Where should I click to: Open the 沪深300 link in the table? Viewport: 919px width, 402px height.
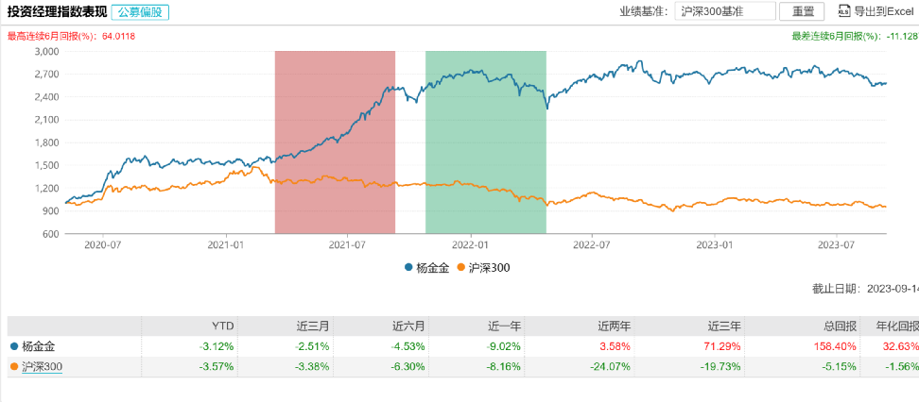(42, 366)
